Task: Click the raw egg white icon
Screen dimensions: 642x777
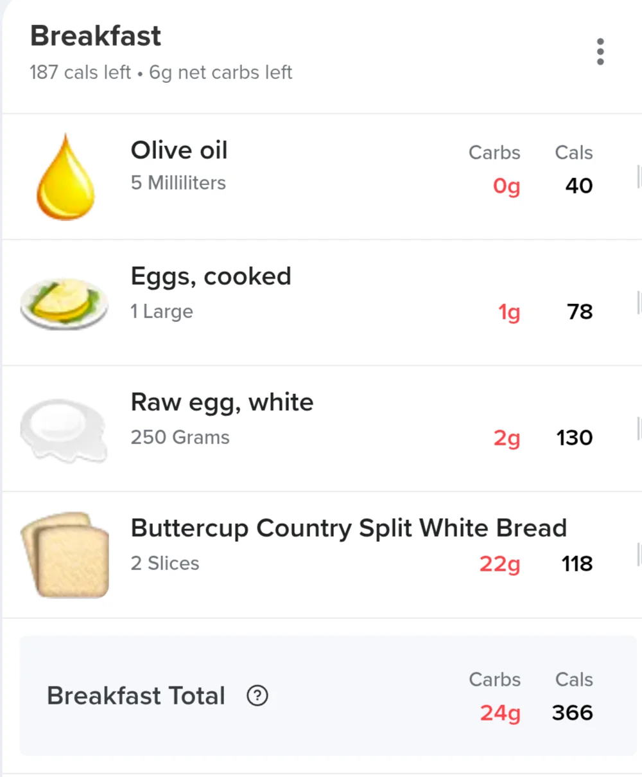Action: 64,430
